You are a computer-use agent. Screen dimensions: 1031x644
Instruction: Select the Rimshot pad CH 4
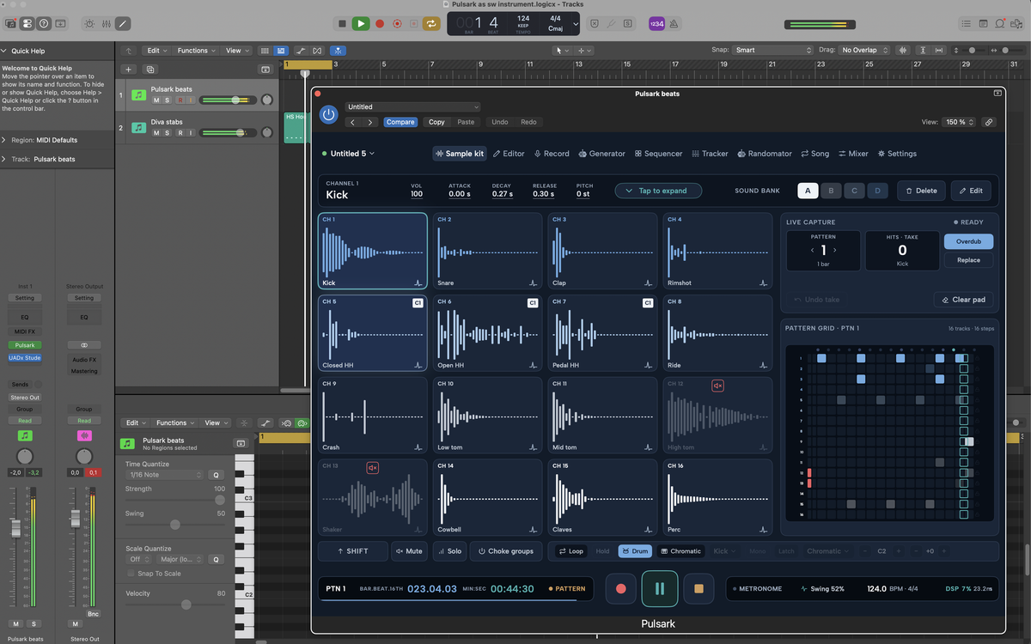click(717, 252)
